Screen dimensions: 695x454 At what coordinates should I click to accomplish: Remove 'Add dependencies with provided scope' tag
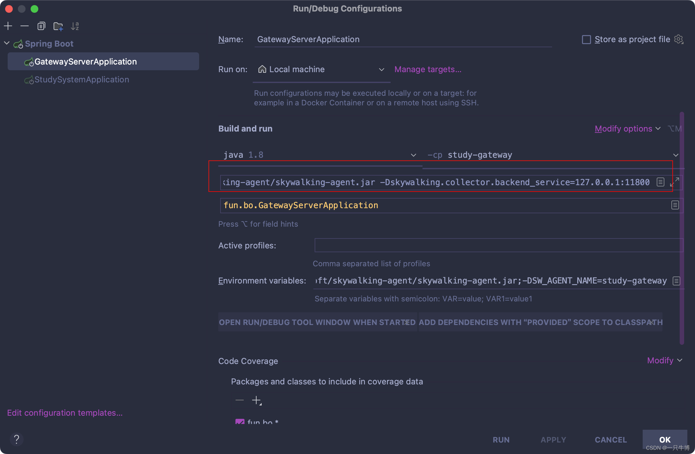click(651, 322)
